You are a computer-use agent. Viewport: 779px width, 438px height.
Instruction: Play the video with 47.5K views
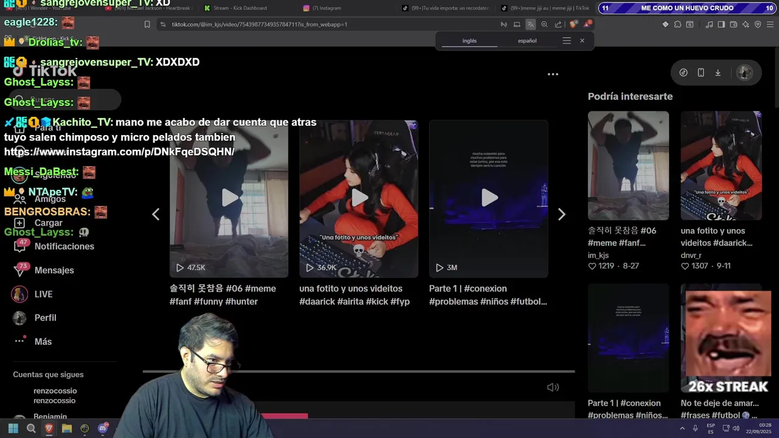[229, 198]
